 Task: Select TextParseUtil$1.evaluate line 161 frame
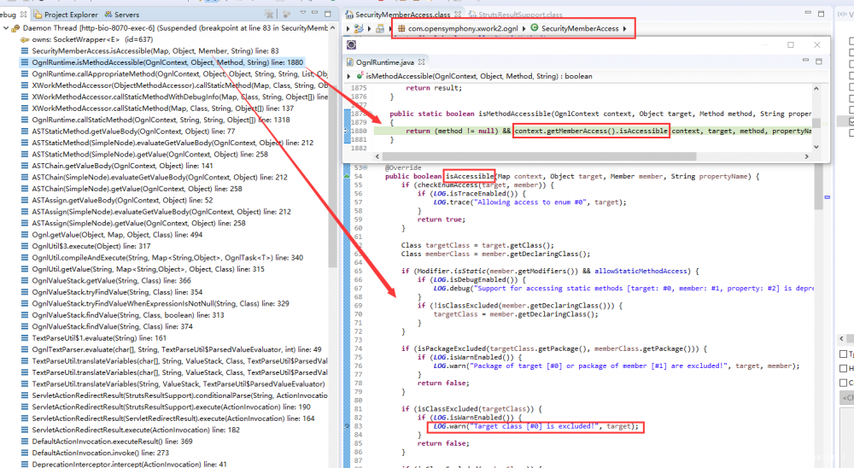click(x=99, y=338)
